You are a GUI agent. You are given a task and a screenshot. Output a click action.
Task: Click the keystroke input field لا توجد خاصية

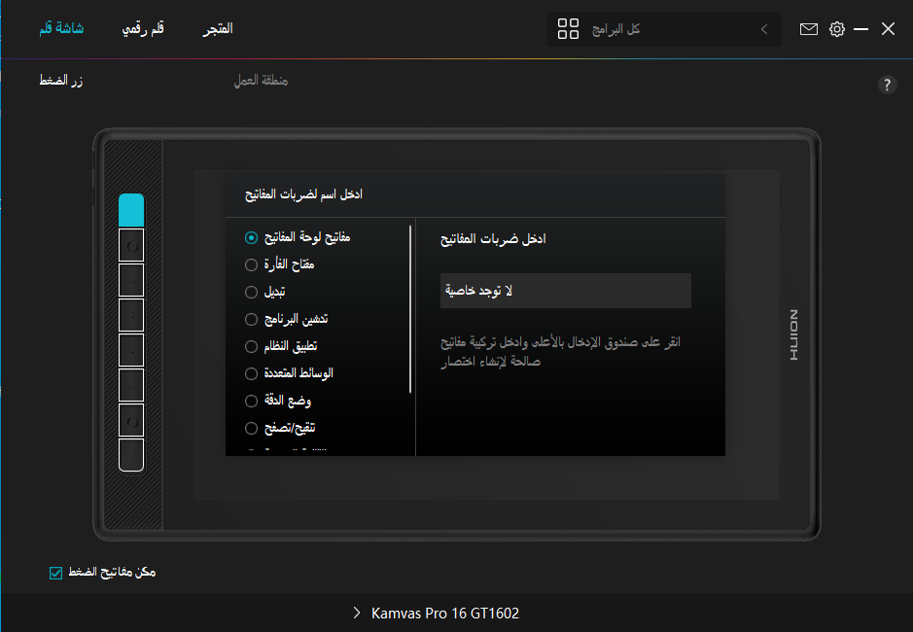click(x=565, y=291)
